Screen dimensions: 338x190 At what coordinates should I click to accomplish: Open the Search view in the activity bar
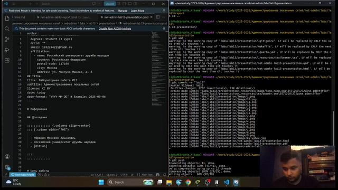pyautogui.click(x=7, y=28)
